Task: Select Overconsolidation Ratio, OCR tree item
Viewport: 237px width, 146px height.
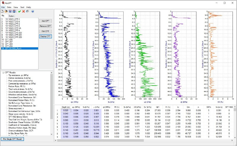Action: [x=21, y=131]
